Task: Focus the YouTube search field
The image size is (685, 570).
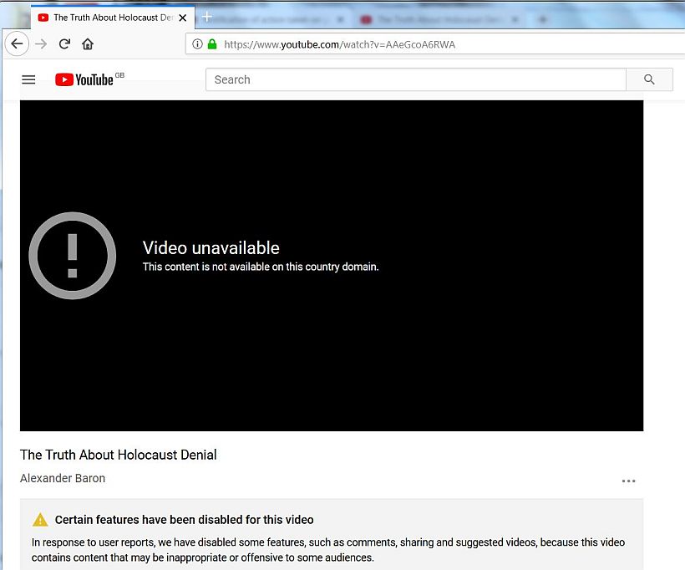Action: [415, 80]
